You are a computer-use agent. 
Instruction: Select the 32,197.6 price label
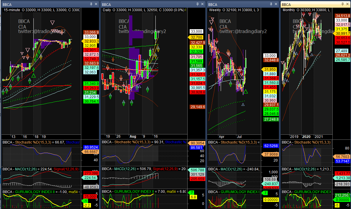point(91,68)
